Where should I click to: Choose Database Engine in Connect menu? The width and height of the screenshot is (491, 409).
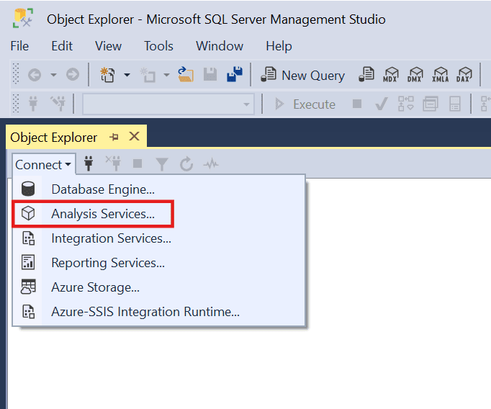click(102, 189)
